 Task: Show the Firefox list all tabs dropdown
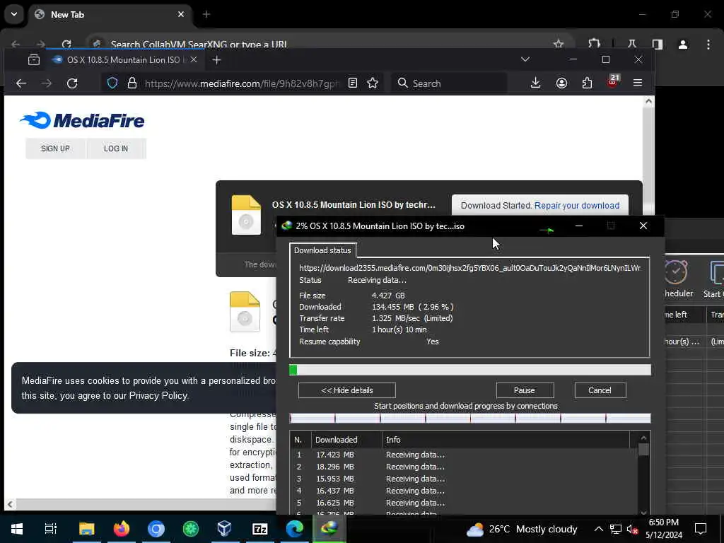tap(525, 59)
